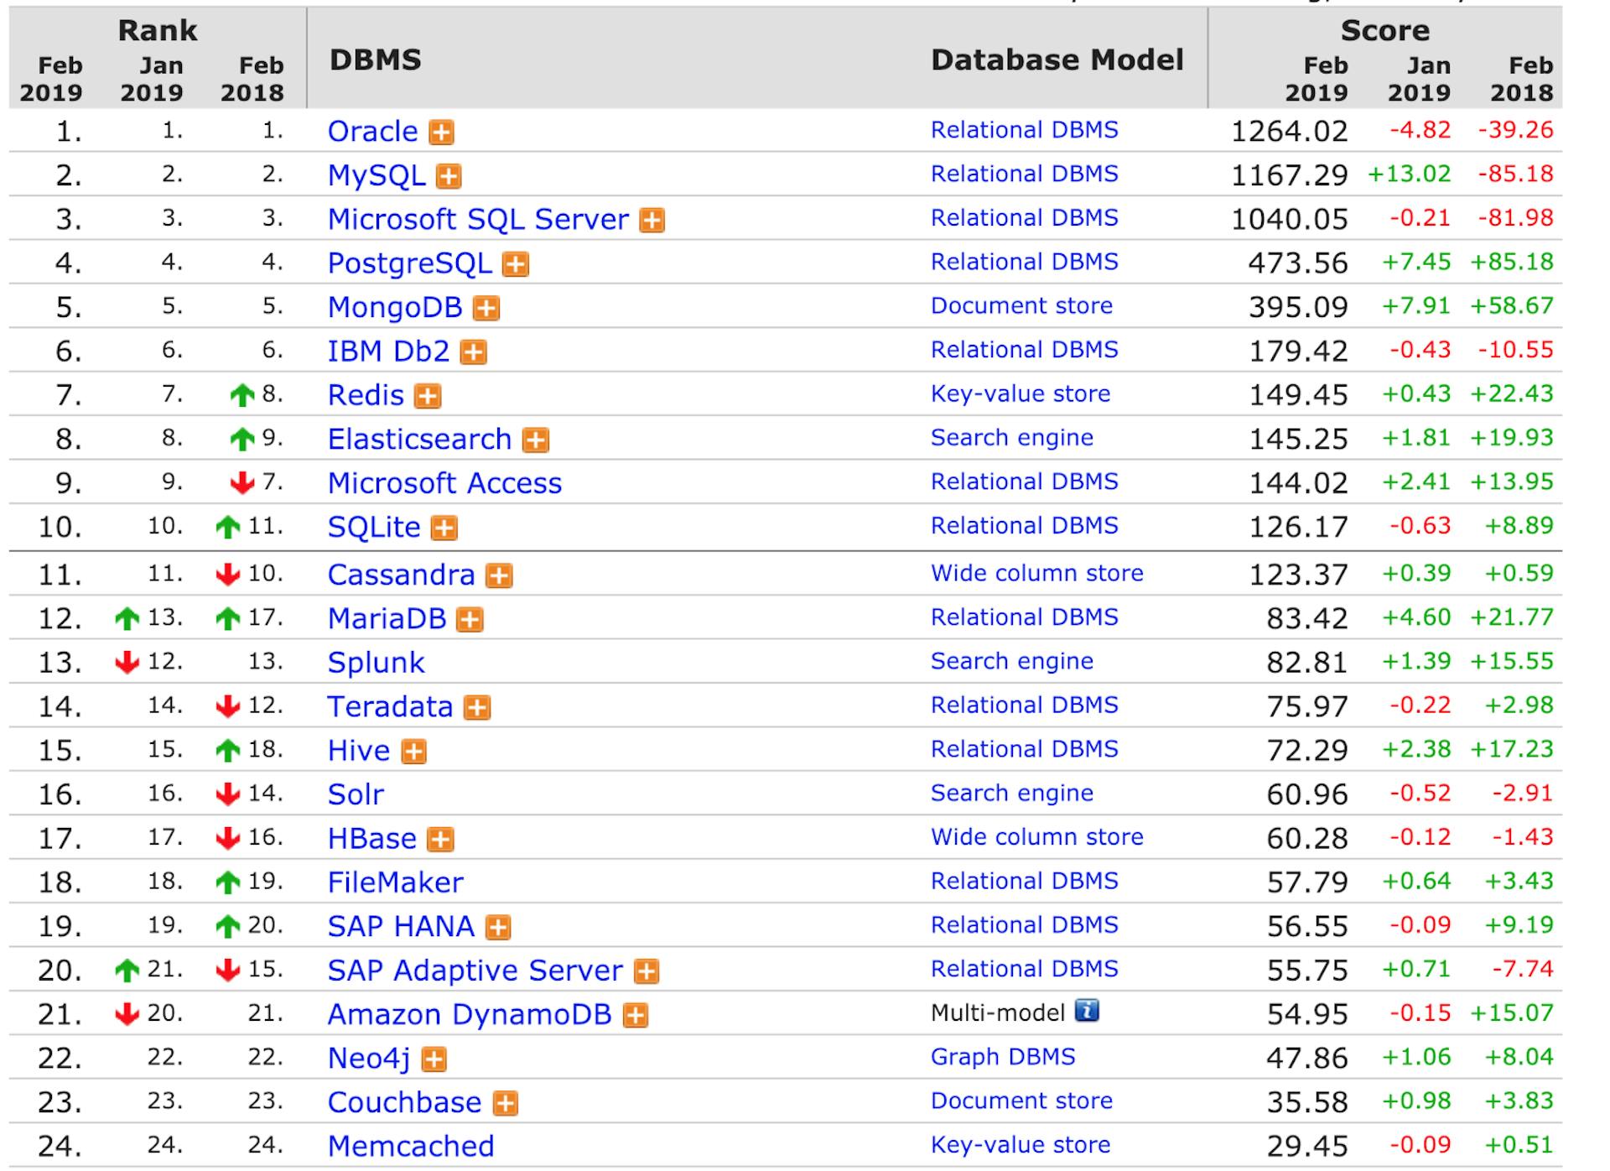
Task: Click plus icon next to SAP Adaptive Server
Action: point(646,971)
